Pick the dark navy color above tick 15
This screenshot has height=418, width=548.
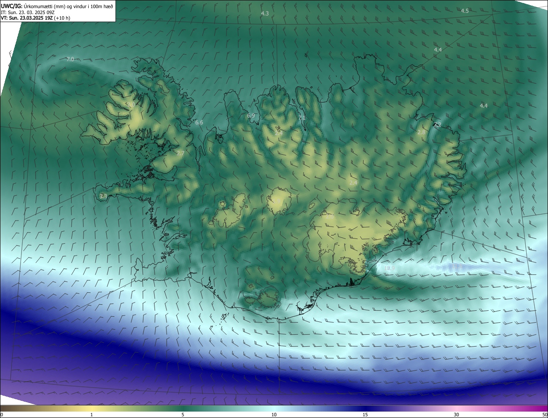tap(365, 408)
